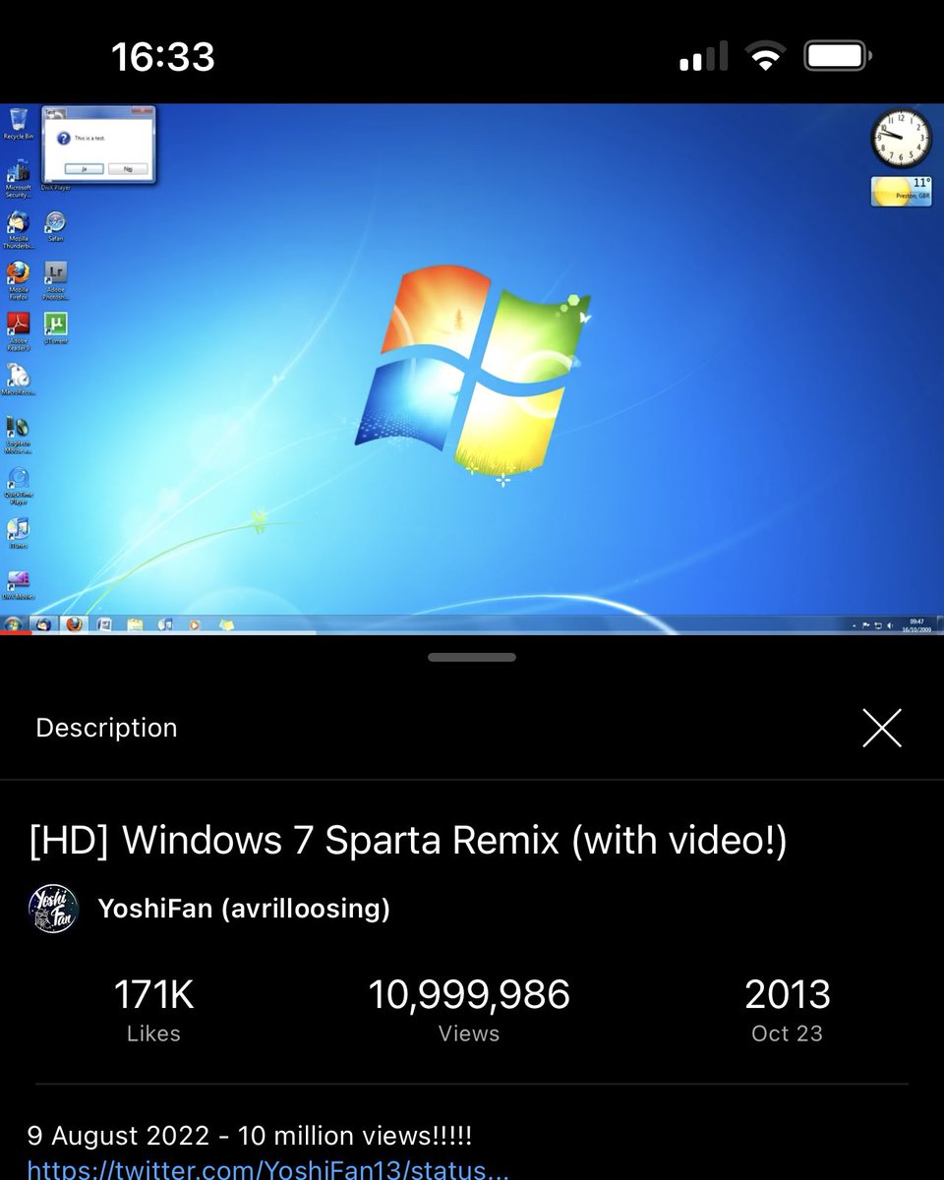Click Microsoft Security Essentials desktop icon
The width and height of the screenshot is (944, 1180).
click(18, 178)
